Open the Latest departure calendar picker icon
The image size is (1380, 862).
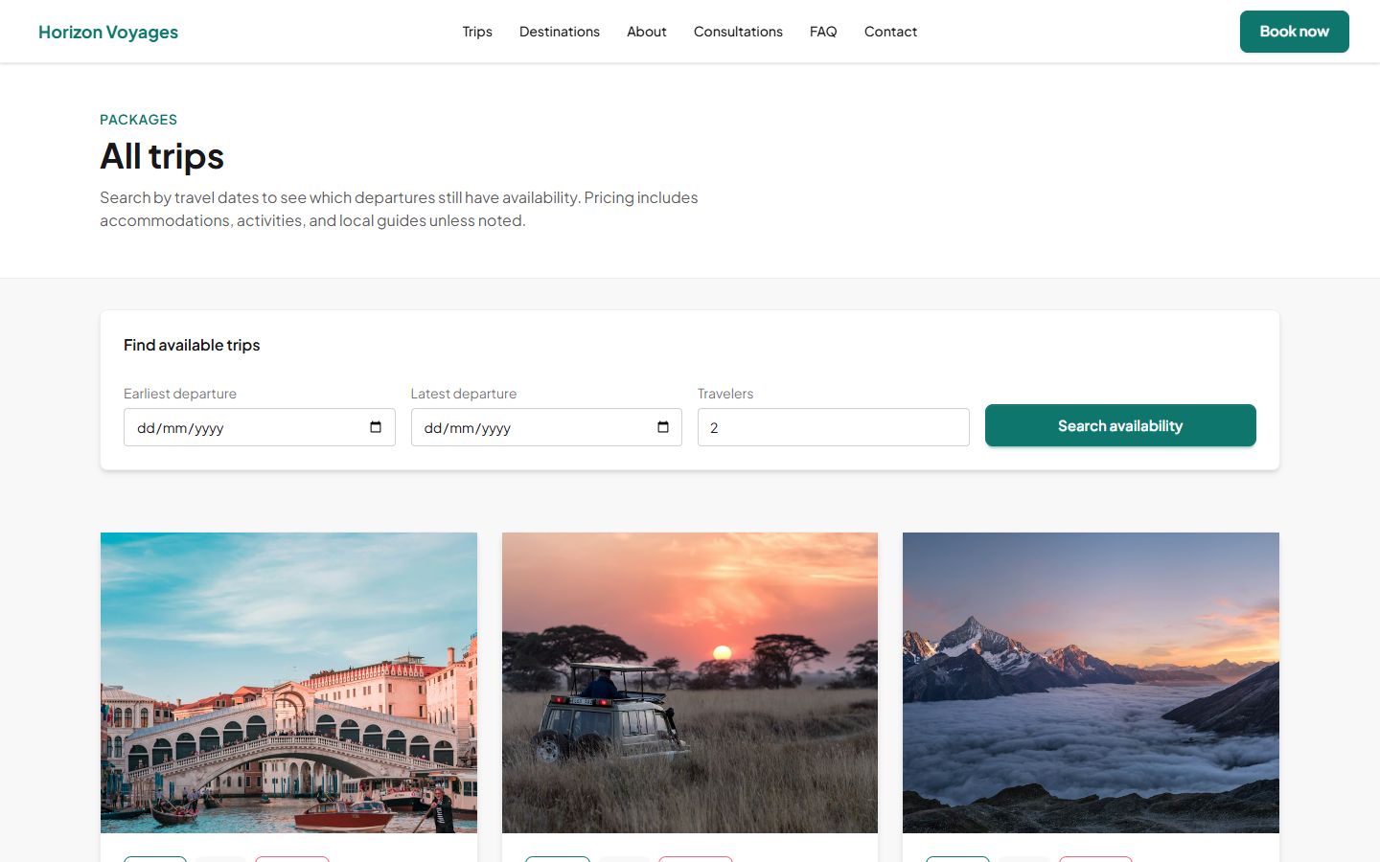663,427
